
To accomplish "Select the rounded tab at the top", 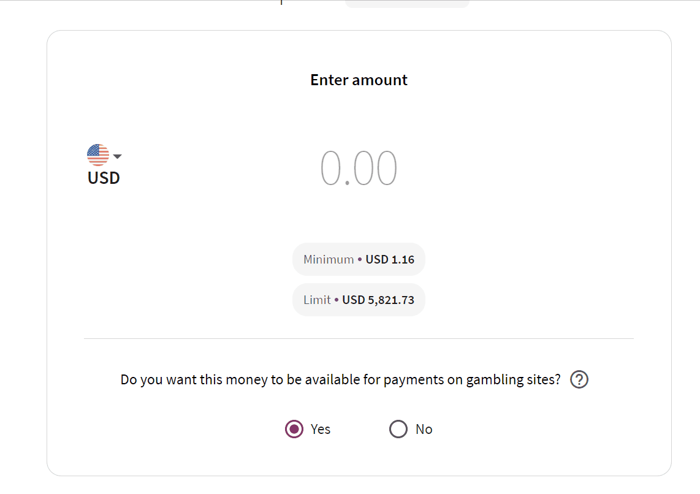I will pyautogui.click(x=407, y=2).
